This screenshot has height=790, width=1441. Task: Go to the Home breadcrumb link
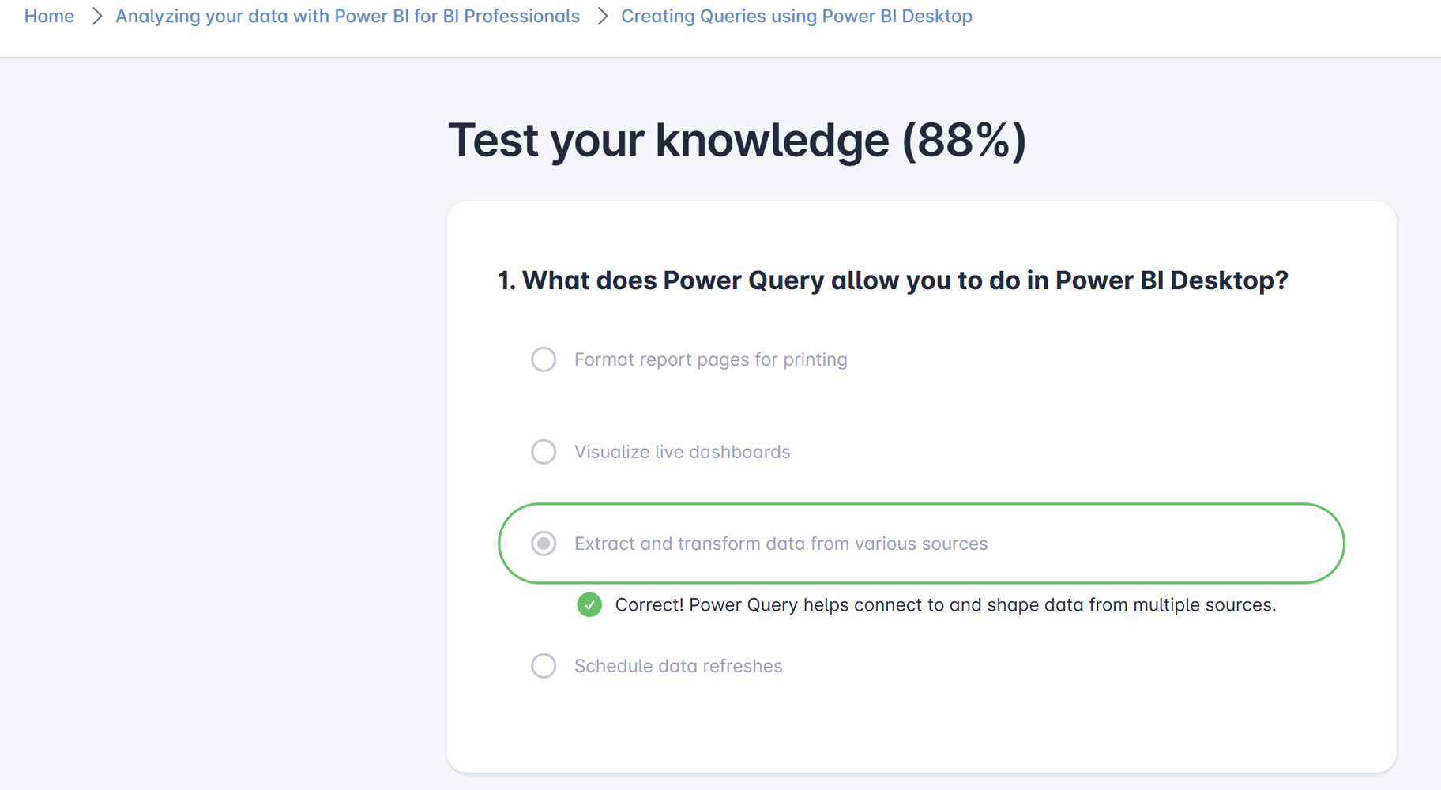coord(49,16)
